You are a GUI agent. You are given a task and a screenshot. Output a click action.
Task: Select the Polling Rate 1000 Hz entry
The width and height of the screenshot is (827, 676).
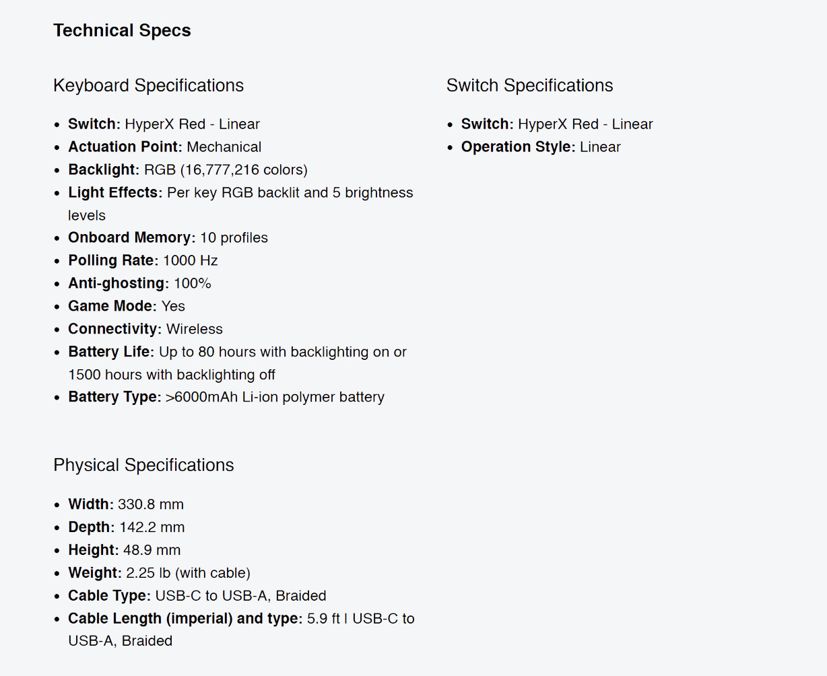pos(143,260)
